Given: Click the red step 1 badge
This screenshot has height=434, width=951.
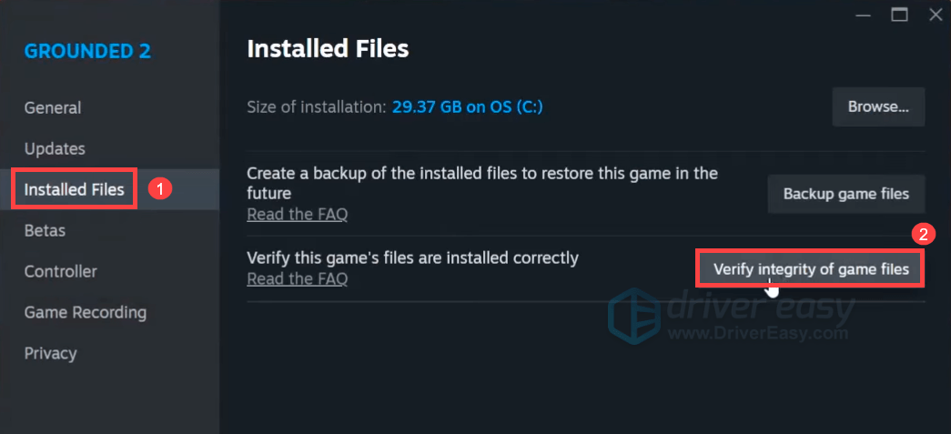Looking at the screenshot, I should [x=160, y=189].
